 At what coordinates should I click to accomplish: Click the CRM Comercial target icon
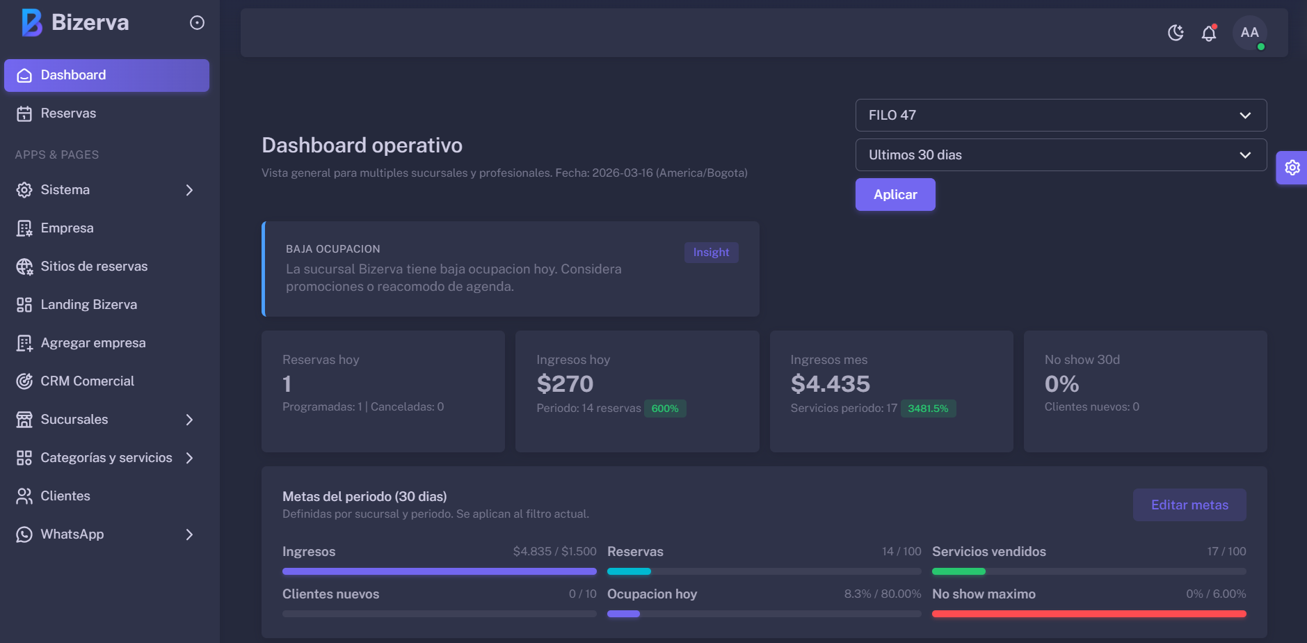point(24,381)
